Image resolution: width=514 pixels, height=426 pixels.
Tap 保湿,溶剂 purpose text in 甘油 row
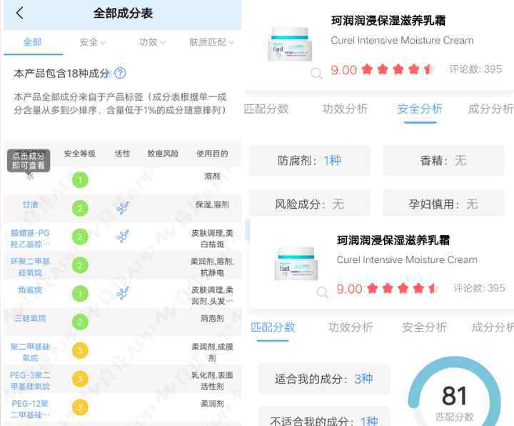(x=212, y=205)
